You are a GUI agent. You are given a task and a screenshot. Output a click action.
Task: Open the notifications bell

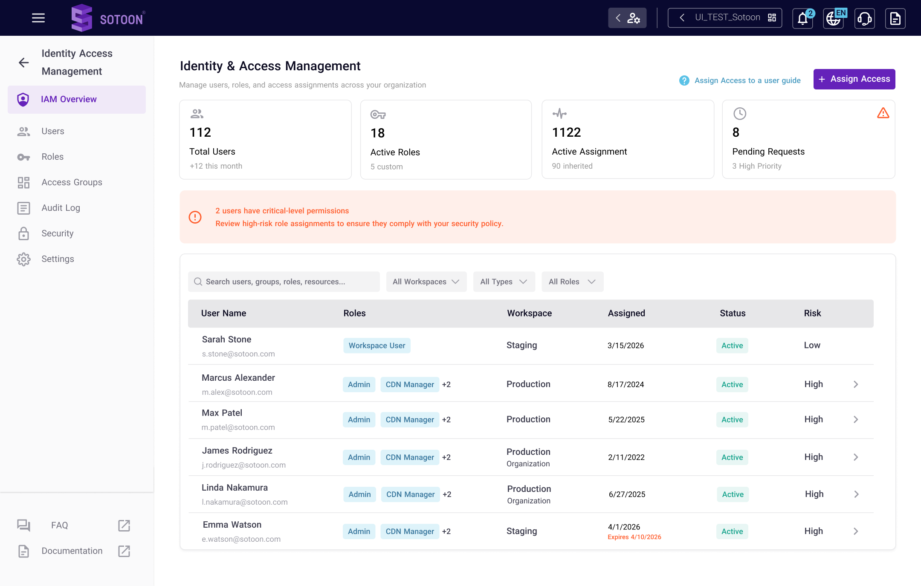coord(803,18)
